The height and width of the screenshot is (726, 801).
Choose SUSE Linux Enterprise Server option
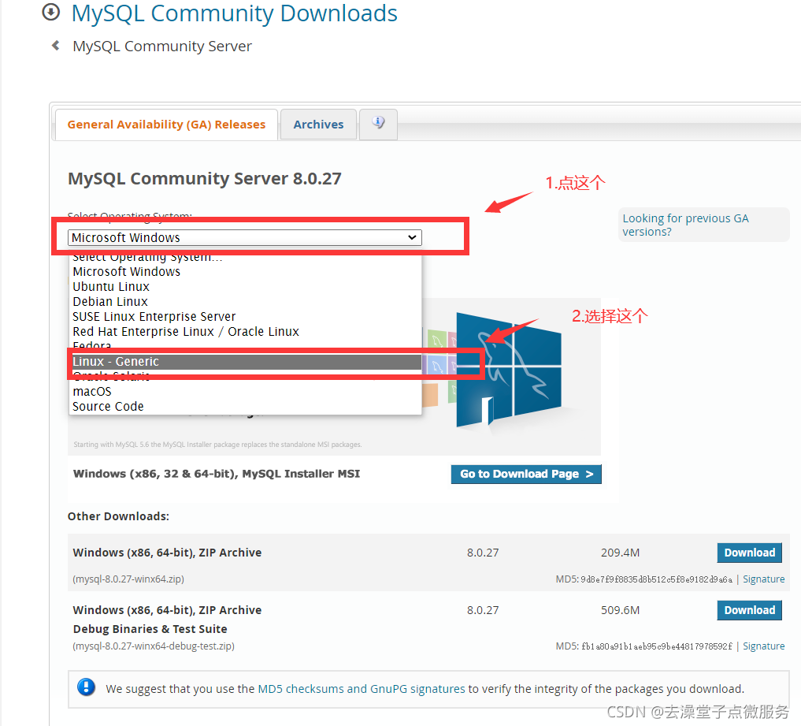pos(245,316)
